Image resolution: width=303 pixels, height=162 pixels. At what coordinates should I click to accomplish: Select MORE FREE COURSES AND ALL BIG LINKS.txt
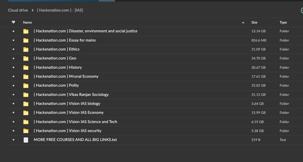[75, 140]
